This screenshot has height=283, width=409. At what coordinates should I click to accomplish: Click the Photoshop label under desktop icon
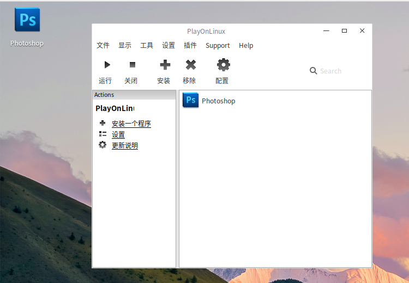click(x=27, y=43)
